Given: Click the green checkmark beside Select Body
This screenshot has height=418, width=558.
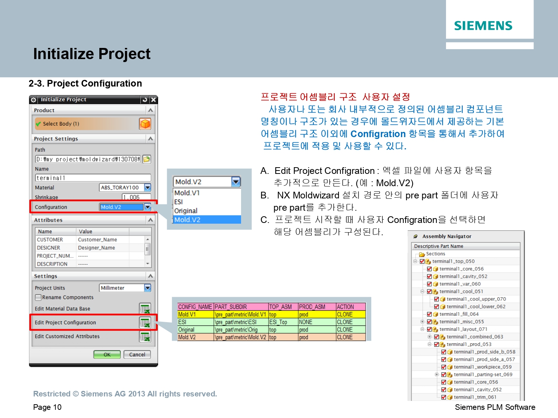Looking at the screenshot, I should click(38, 124).
